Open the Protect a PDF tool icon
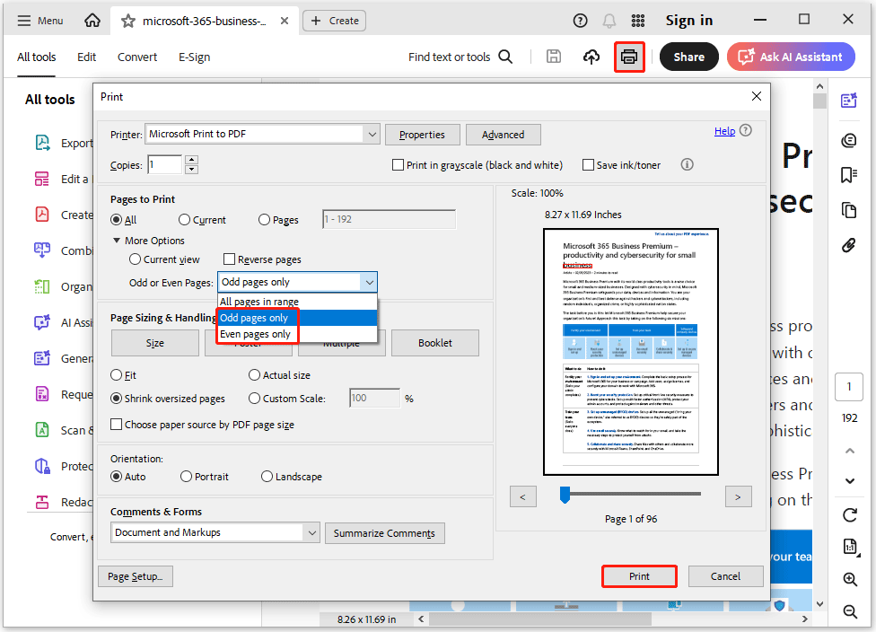 (42, 466)
